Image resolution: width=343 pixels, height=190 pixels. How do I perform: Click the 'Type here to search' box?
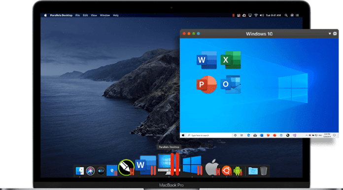(209, 135)
